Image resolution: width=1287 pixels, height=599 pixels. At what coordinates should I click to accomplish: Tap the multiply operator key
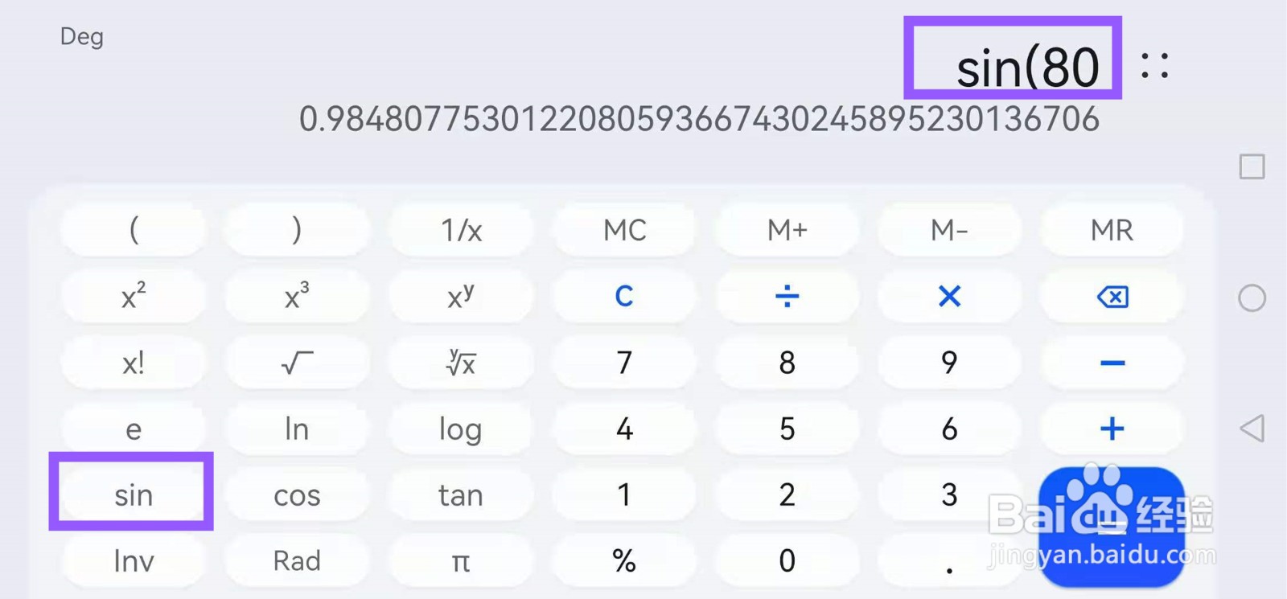pyautogui.click(x=949, y=297)
